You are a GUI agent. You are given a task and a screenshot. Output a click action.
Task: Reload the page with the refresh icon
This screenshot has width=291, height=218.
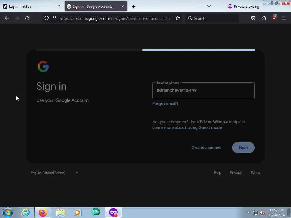point(27,18)
